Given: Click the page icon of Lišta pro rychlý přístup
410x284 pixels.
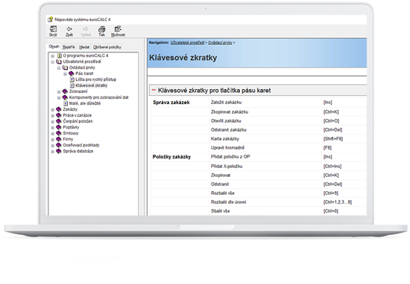Looking at the screenshot, I should click(72, 80).
